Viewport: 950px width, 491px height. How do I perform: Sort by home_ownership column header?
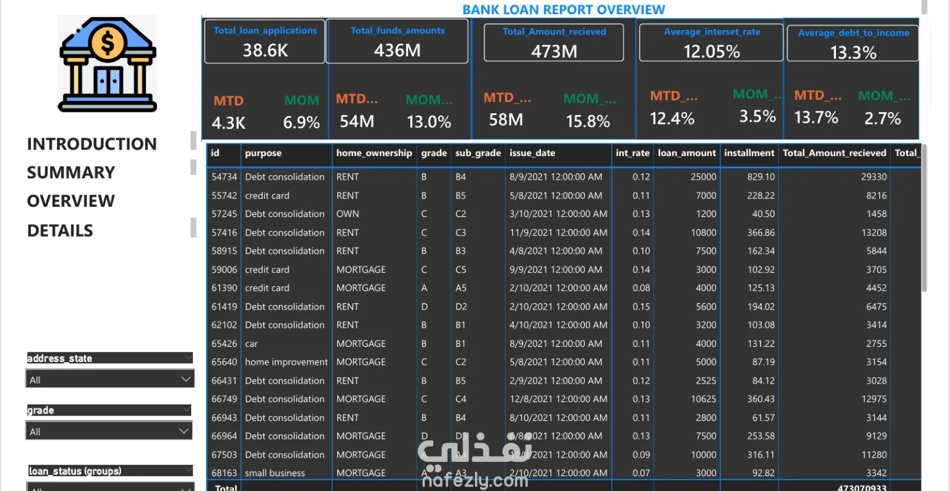point(374,153)
